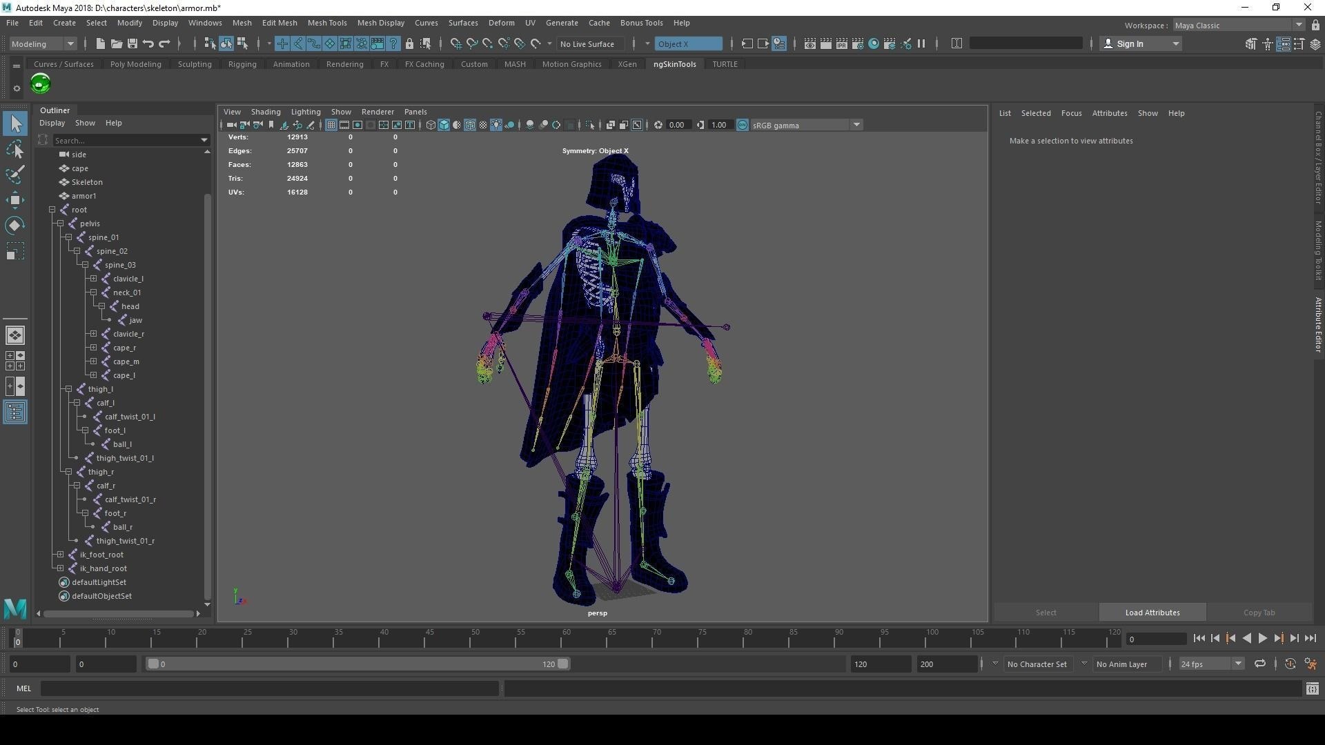Create a new scene from the toolbar
Viewport: 1325px width, 745px height.
point(100,43)
